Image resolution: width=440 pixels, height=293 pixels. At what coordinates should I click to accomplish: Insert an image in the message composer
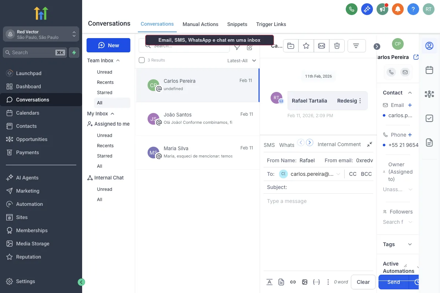[x=305, y=282]
